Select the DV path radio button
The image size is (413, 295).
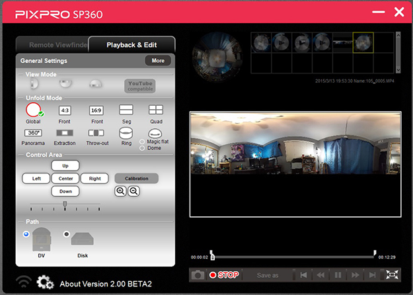point(26,234)
